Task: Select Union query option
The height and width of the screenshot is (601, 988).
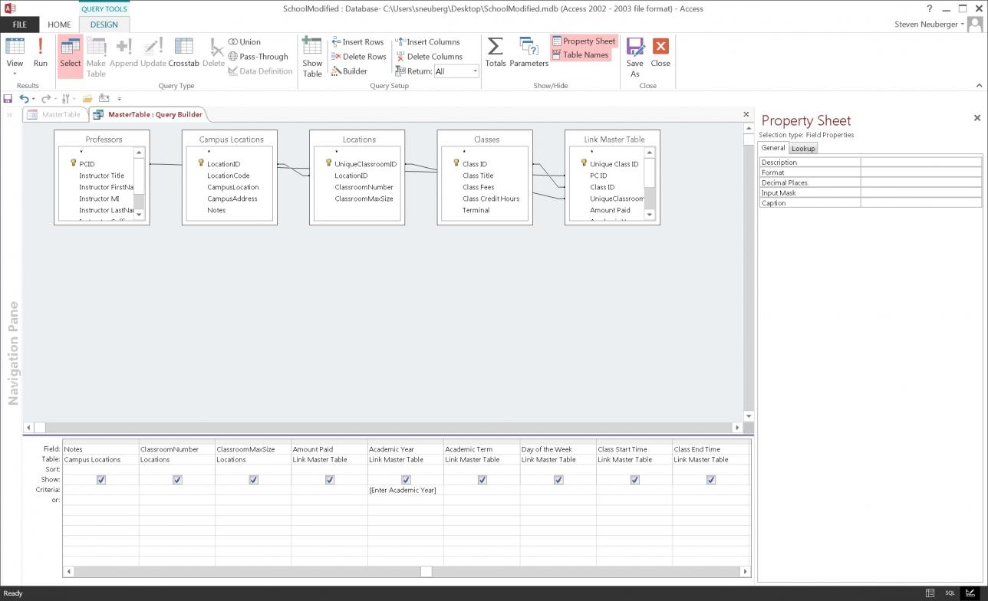Action: click(245, 42)
